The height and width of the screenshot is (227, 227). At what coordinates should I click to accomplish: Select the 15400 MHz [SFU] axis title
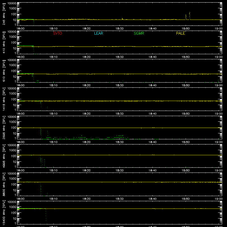click(x=4, y=213)
